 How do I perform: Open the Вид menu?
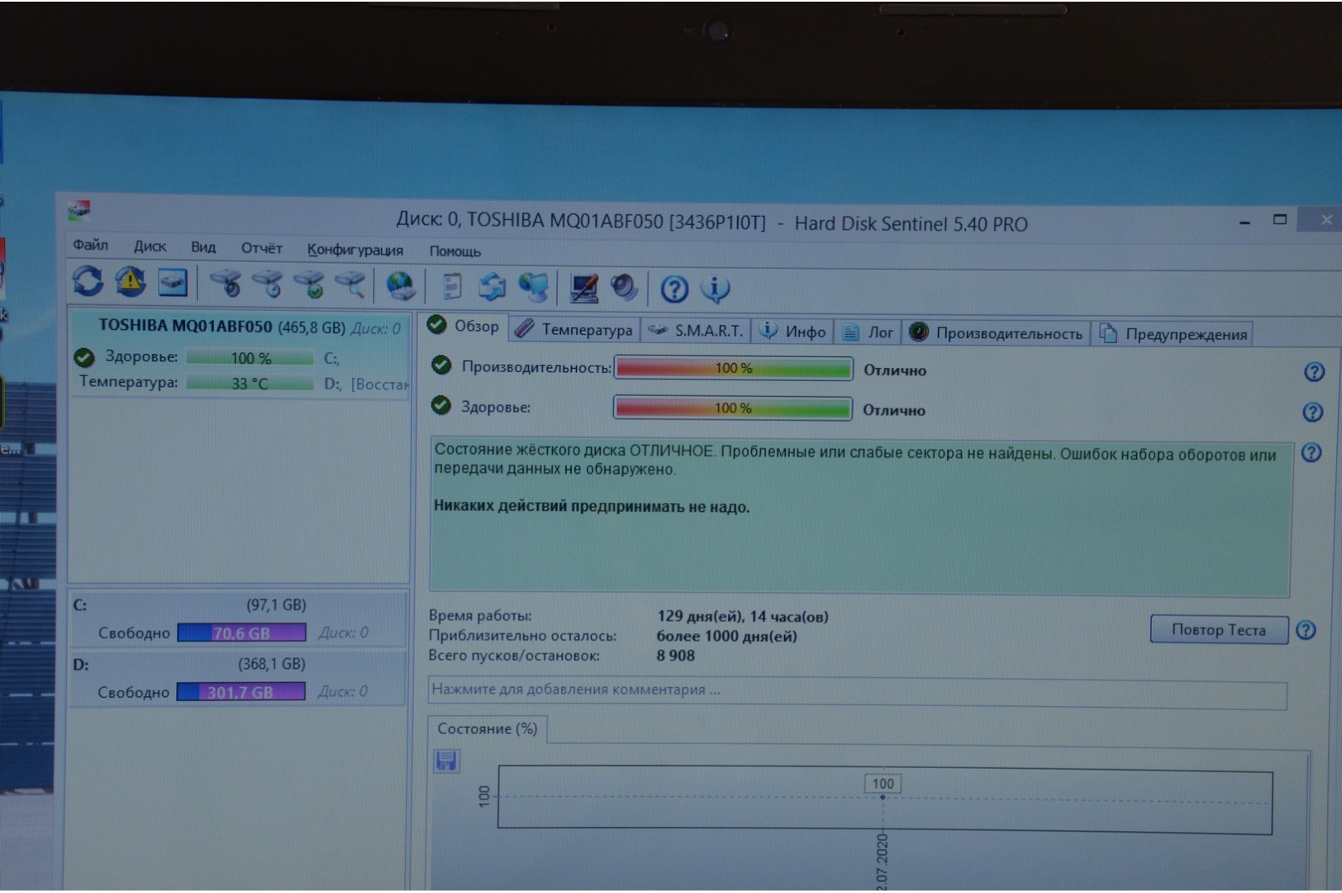(x=202, y=247)
